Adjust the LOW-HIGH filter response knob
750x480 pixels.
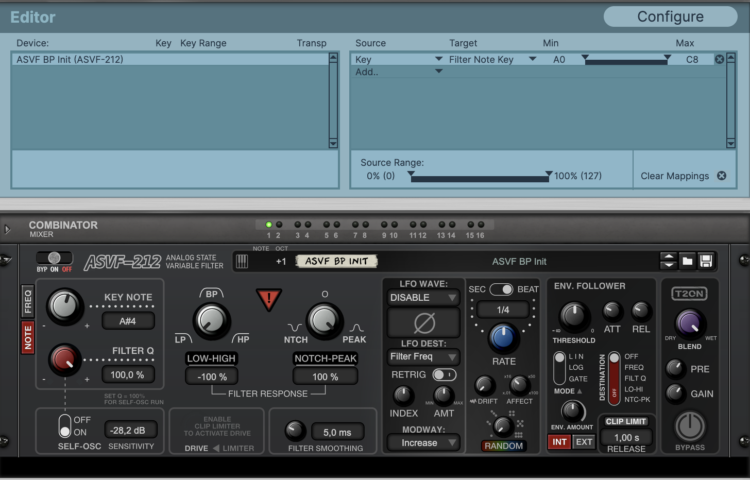click(211, 320)
